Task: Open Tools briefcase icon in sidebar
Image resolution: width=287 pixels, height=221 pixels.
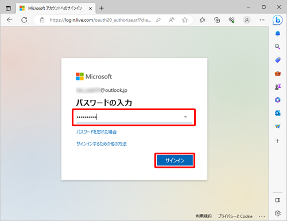Action: 278,73
